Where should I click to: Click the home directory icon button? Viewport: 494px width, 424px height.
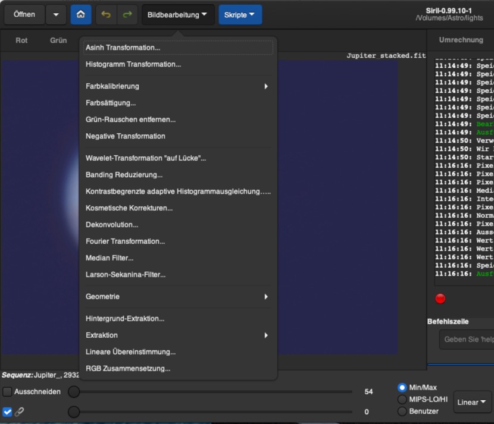pos(81,14)
